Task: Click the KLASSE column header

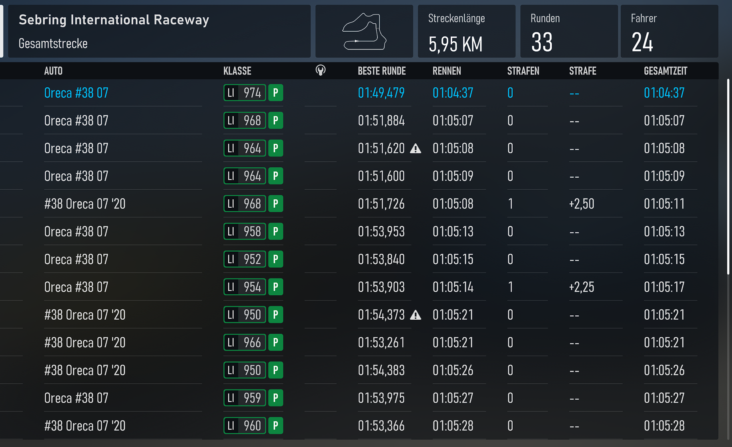Action: [x=237, y=71]
